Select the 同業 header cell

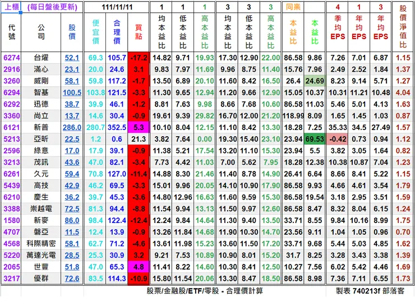[x=293, y=7]
